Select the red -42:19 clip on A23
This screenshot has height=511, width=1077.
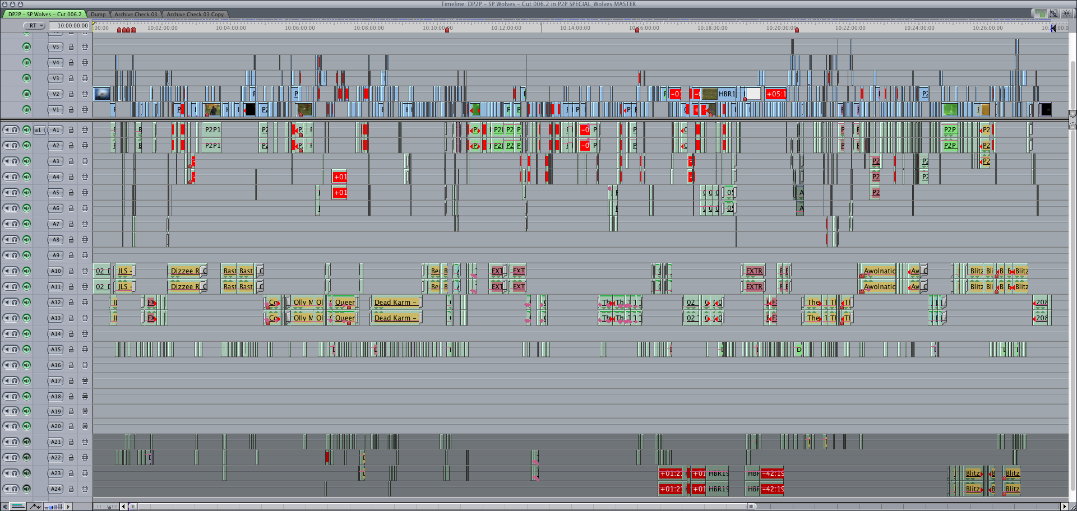click(772, 473)
